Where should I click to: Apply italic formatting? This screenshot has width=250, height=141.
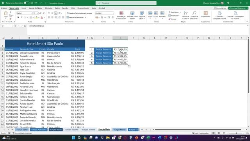click(21, 17)
